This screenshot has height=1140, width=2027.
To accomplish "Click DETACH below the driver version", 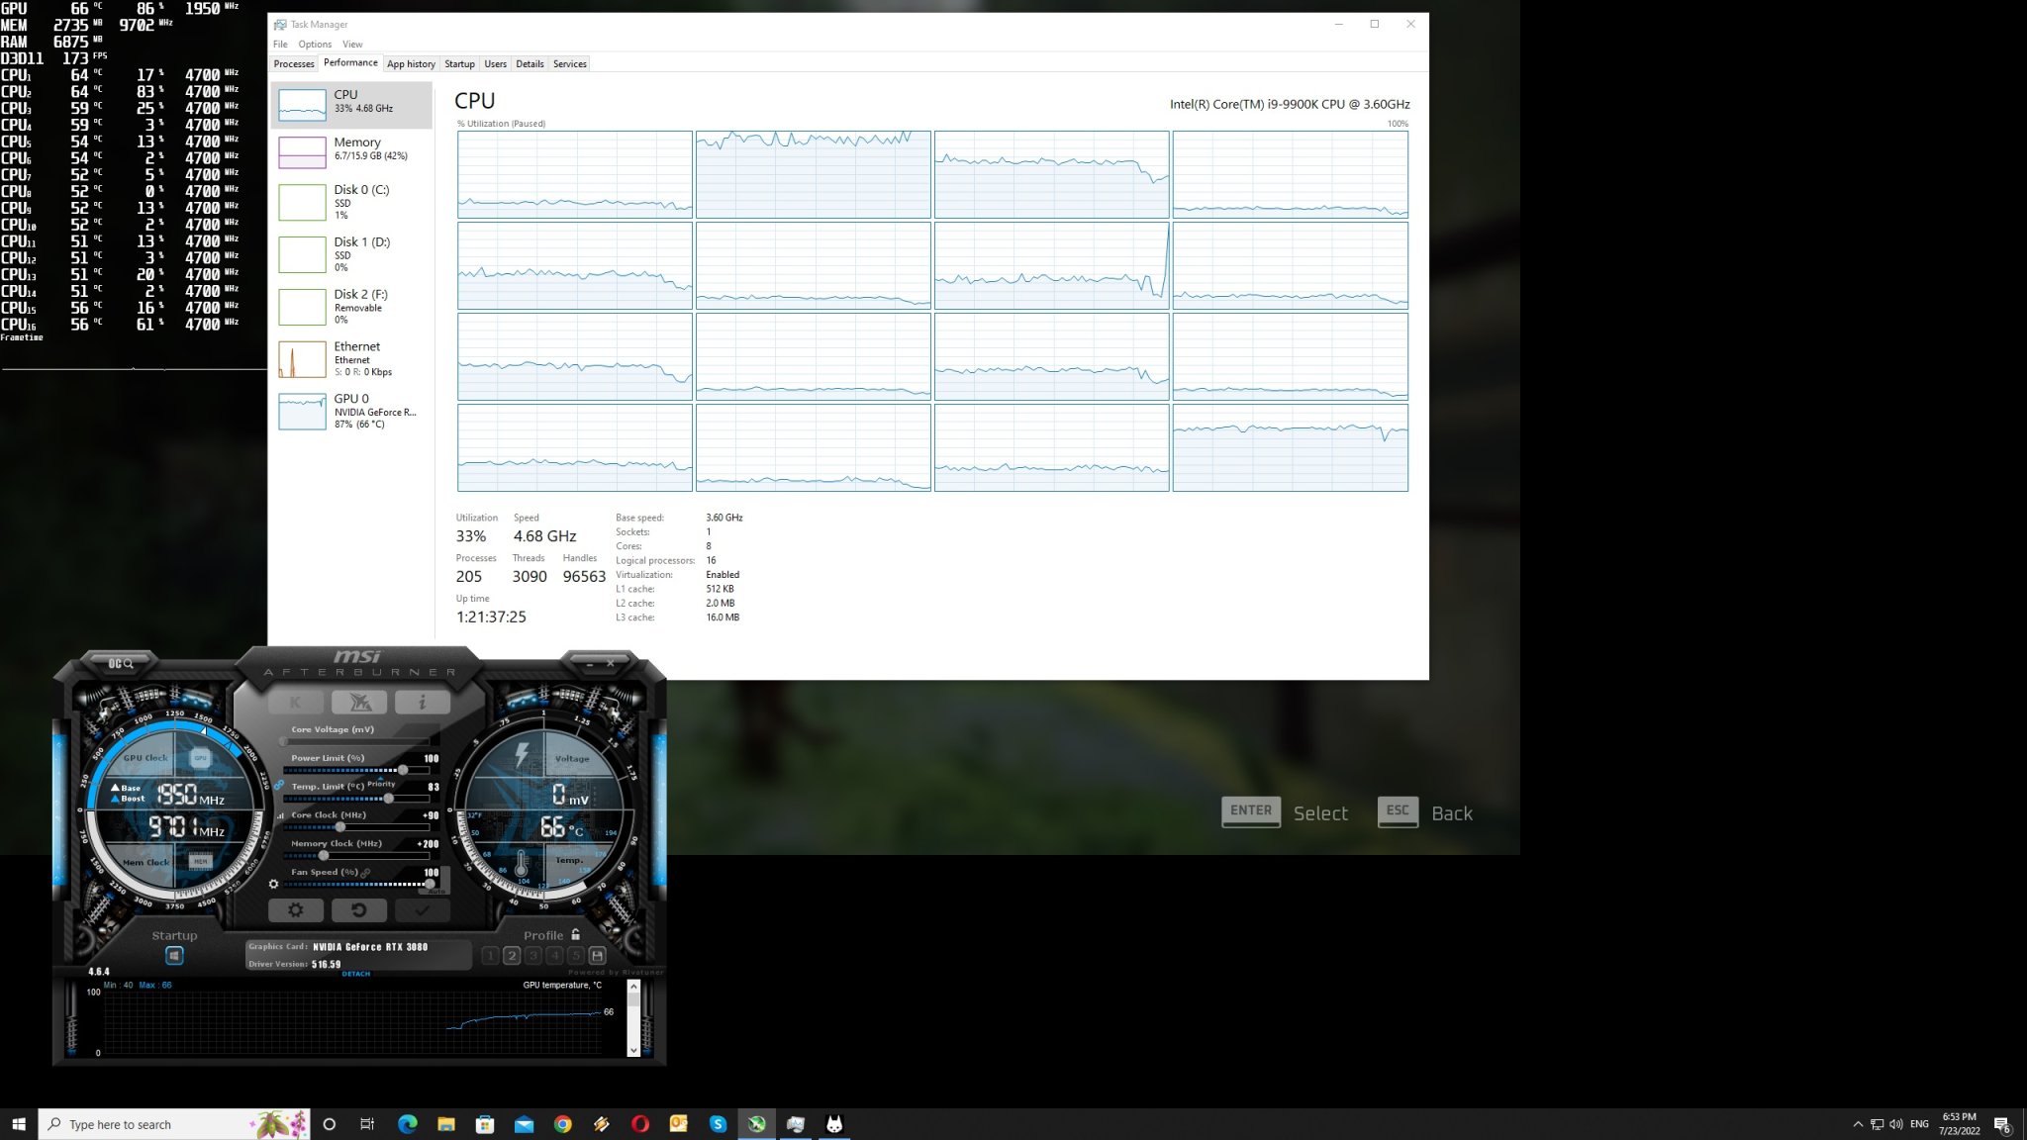I will coord(356,974).
